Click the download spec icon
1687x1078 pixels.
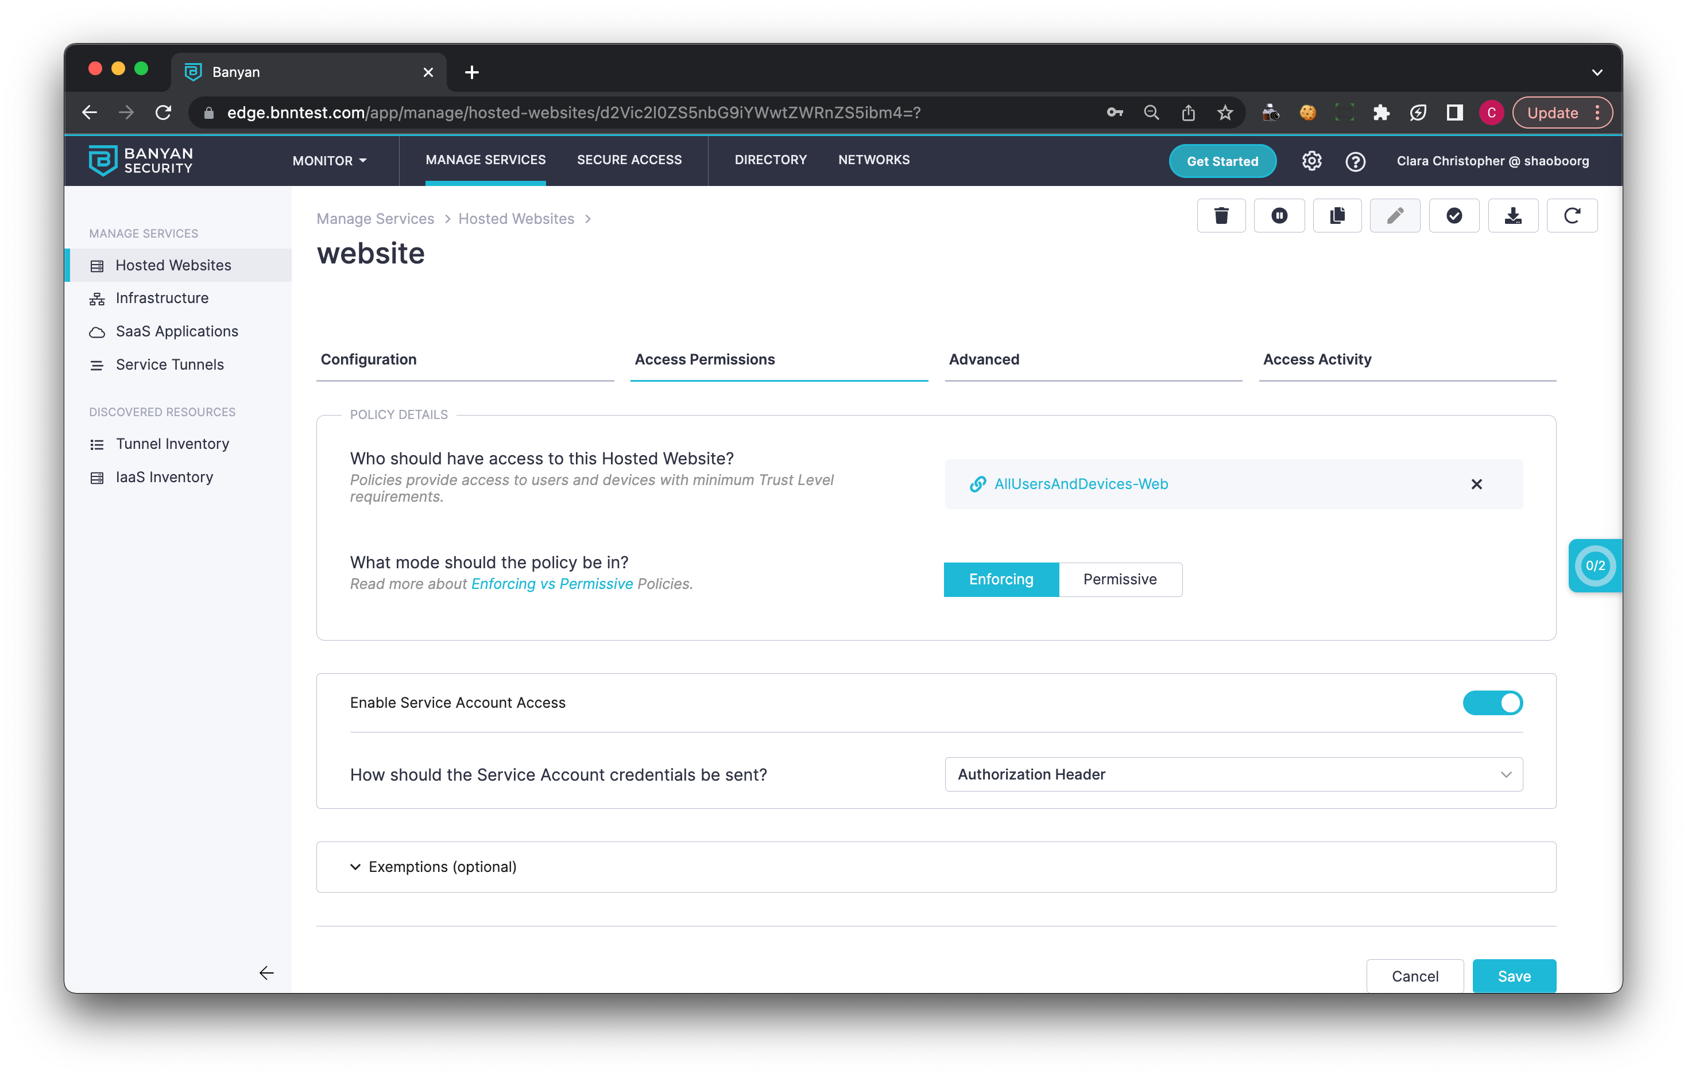pyautogui.click(x=1512, y=216)
